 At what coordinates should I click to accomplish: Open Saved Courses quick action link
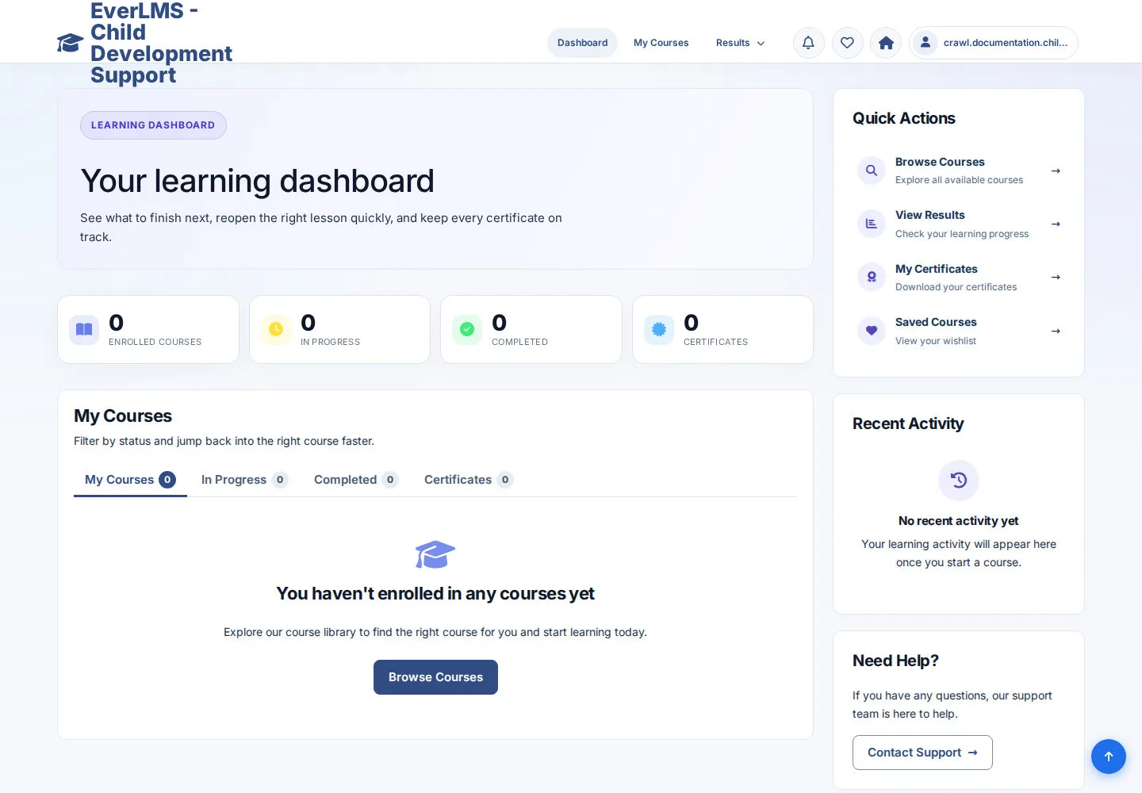click(x=959, y=331)
